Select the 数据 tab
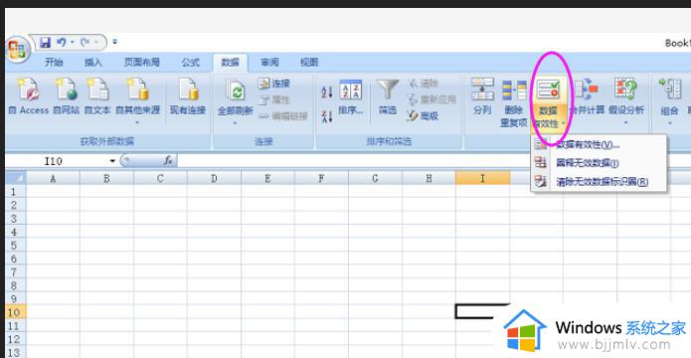 [230, 63]
